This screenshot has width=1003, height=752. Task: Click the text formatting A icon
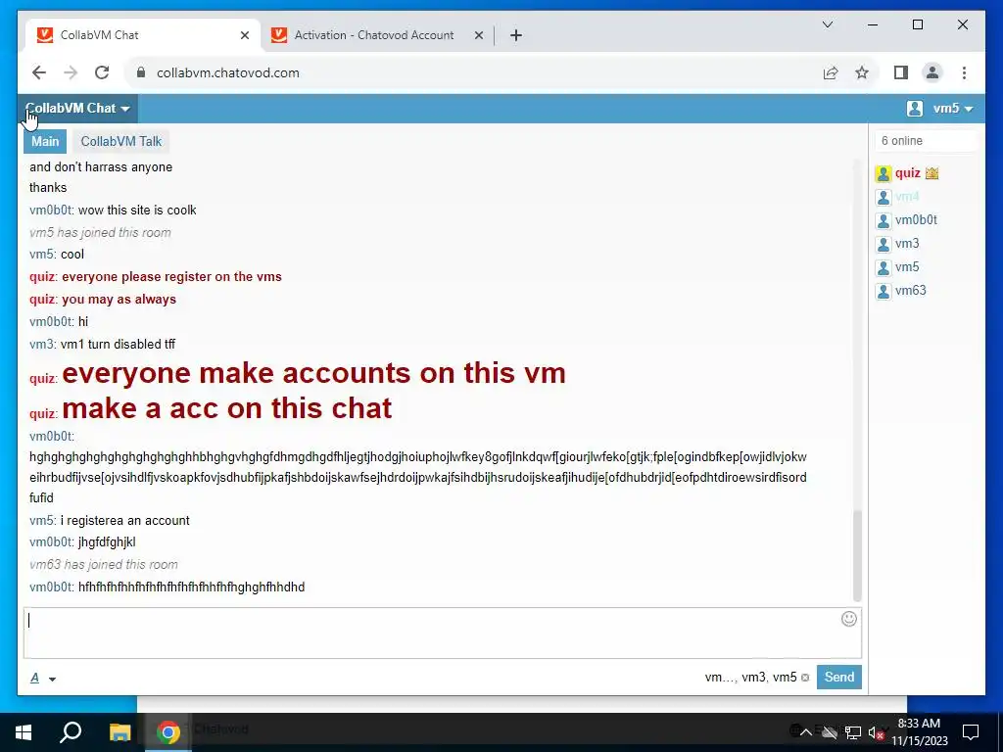[35, 678]
